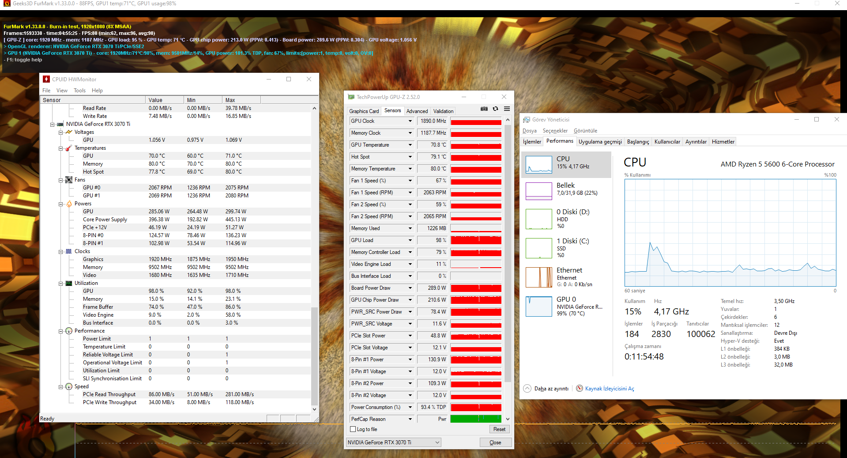The width and height of the screenshot is (847, 458).
Task: Collapse the Voltages tree node
Action: [60, 132]
